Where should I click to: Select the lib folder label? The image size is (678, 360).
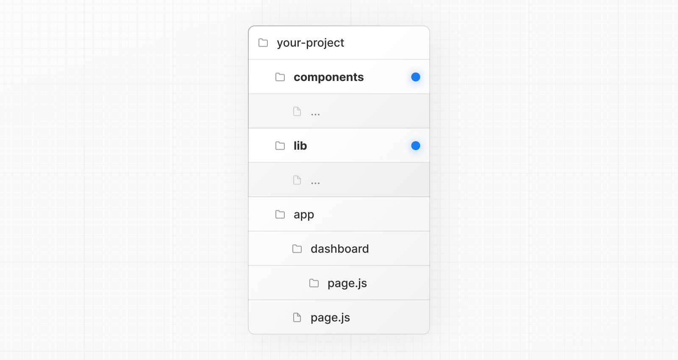pos(300,146)
